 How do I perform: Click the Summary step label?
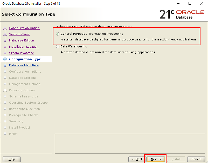coord(16,121)
